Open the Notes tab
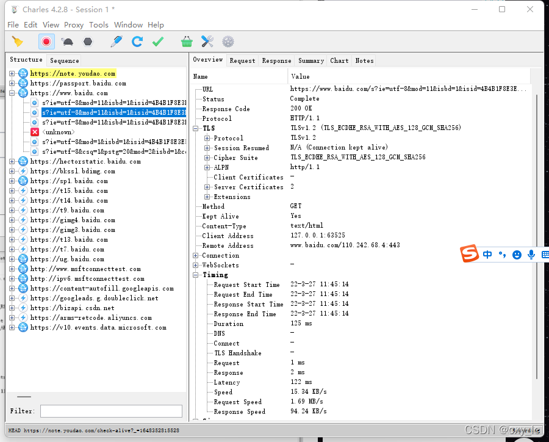This screenshot has height=442, width=549. (x=364, y=60)
